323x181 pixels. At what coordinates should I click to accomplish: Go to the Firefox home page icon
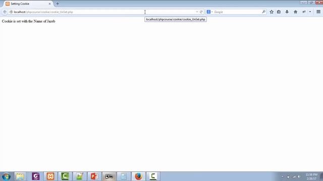295,12
